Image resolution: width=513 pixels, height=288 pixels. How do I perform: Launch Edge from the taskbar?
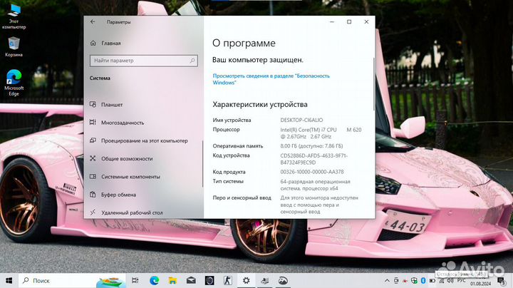[x=154, y=280]
